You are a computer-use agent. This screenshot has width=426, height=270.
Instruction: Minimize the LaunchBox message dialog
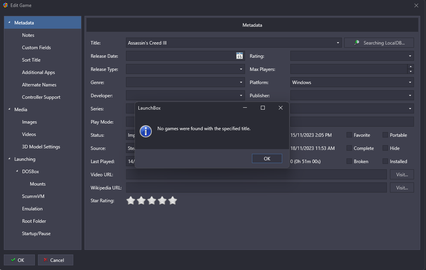pos(245,108)
